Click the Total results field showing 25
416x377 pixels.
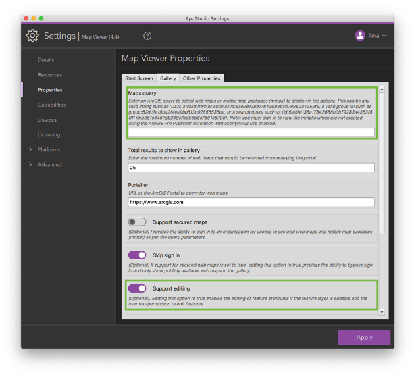[x=251, y=168]
